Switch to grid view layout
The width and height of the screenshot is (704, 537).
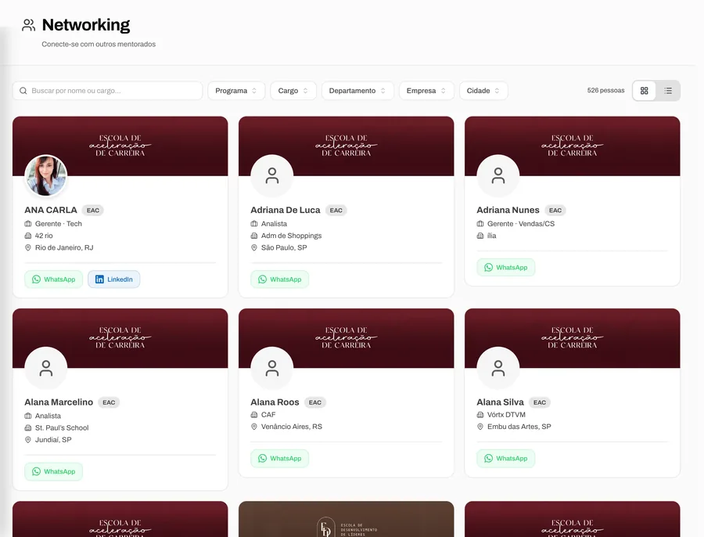(645, 91)
